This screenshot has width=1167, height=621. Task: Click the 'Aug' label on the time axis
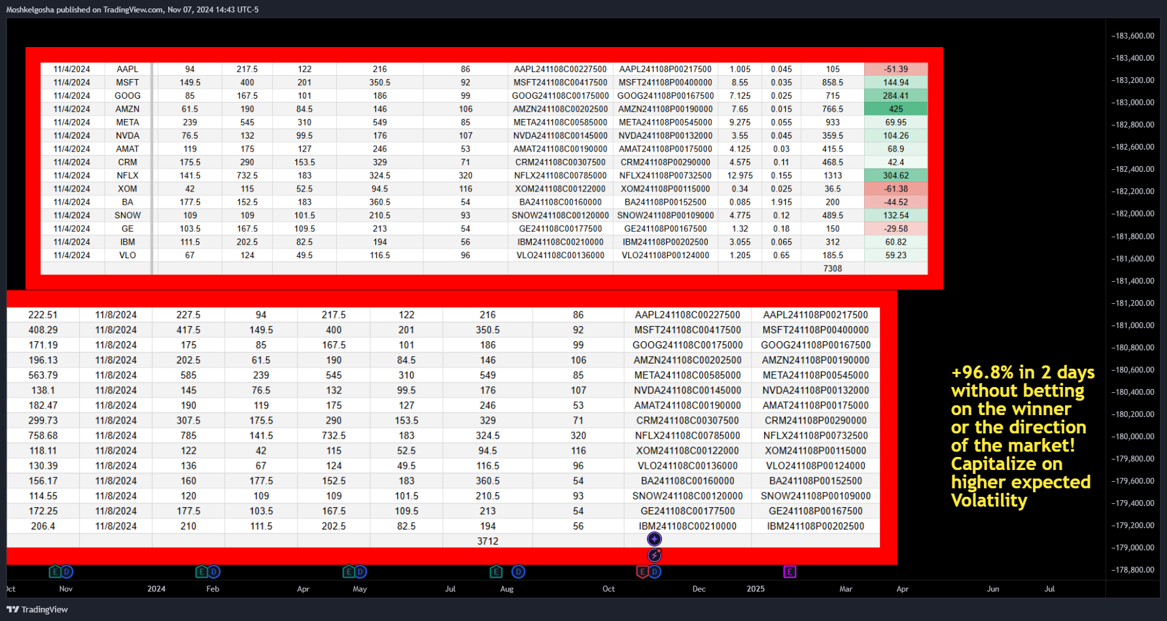click(507, 589)
